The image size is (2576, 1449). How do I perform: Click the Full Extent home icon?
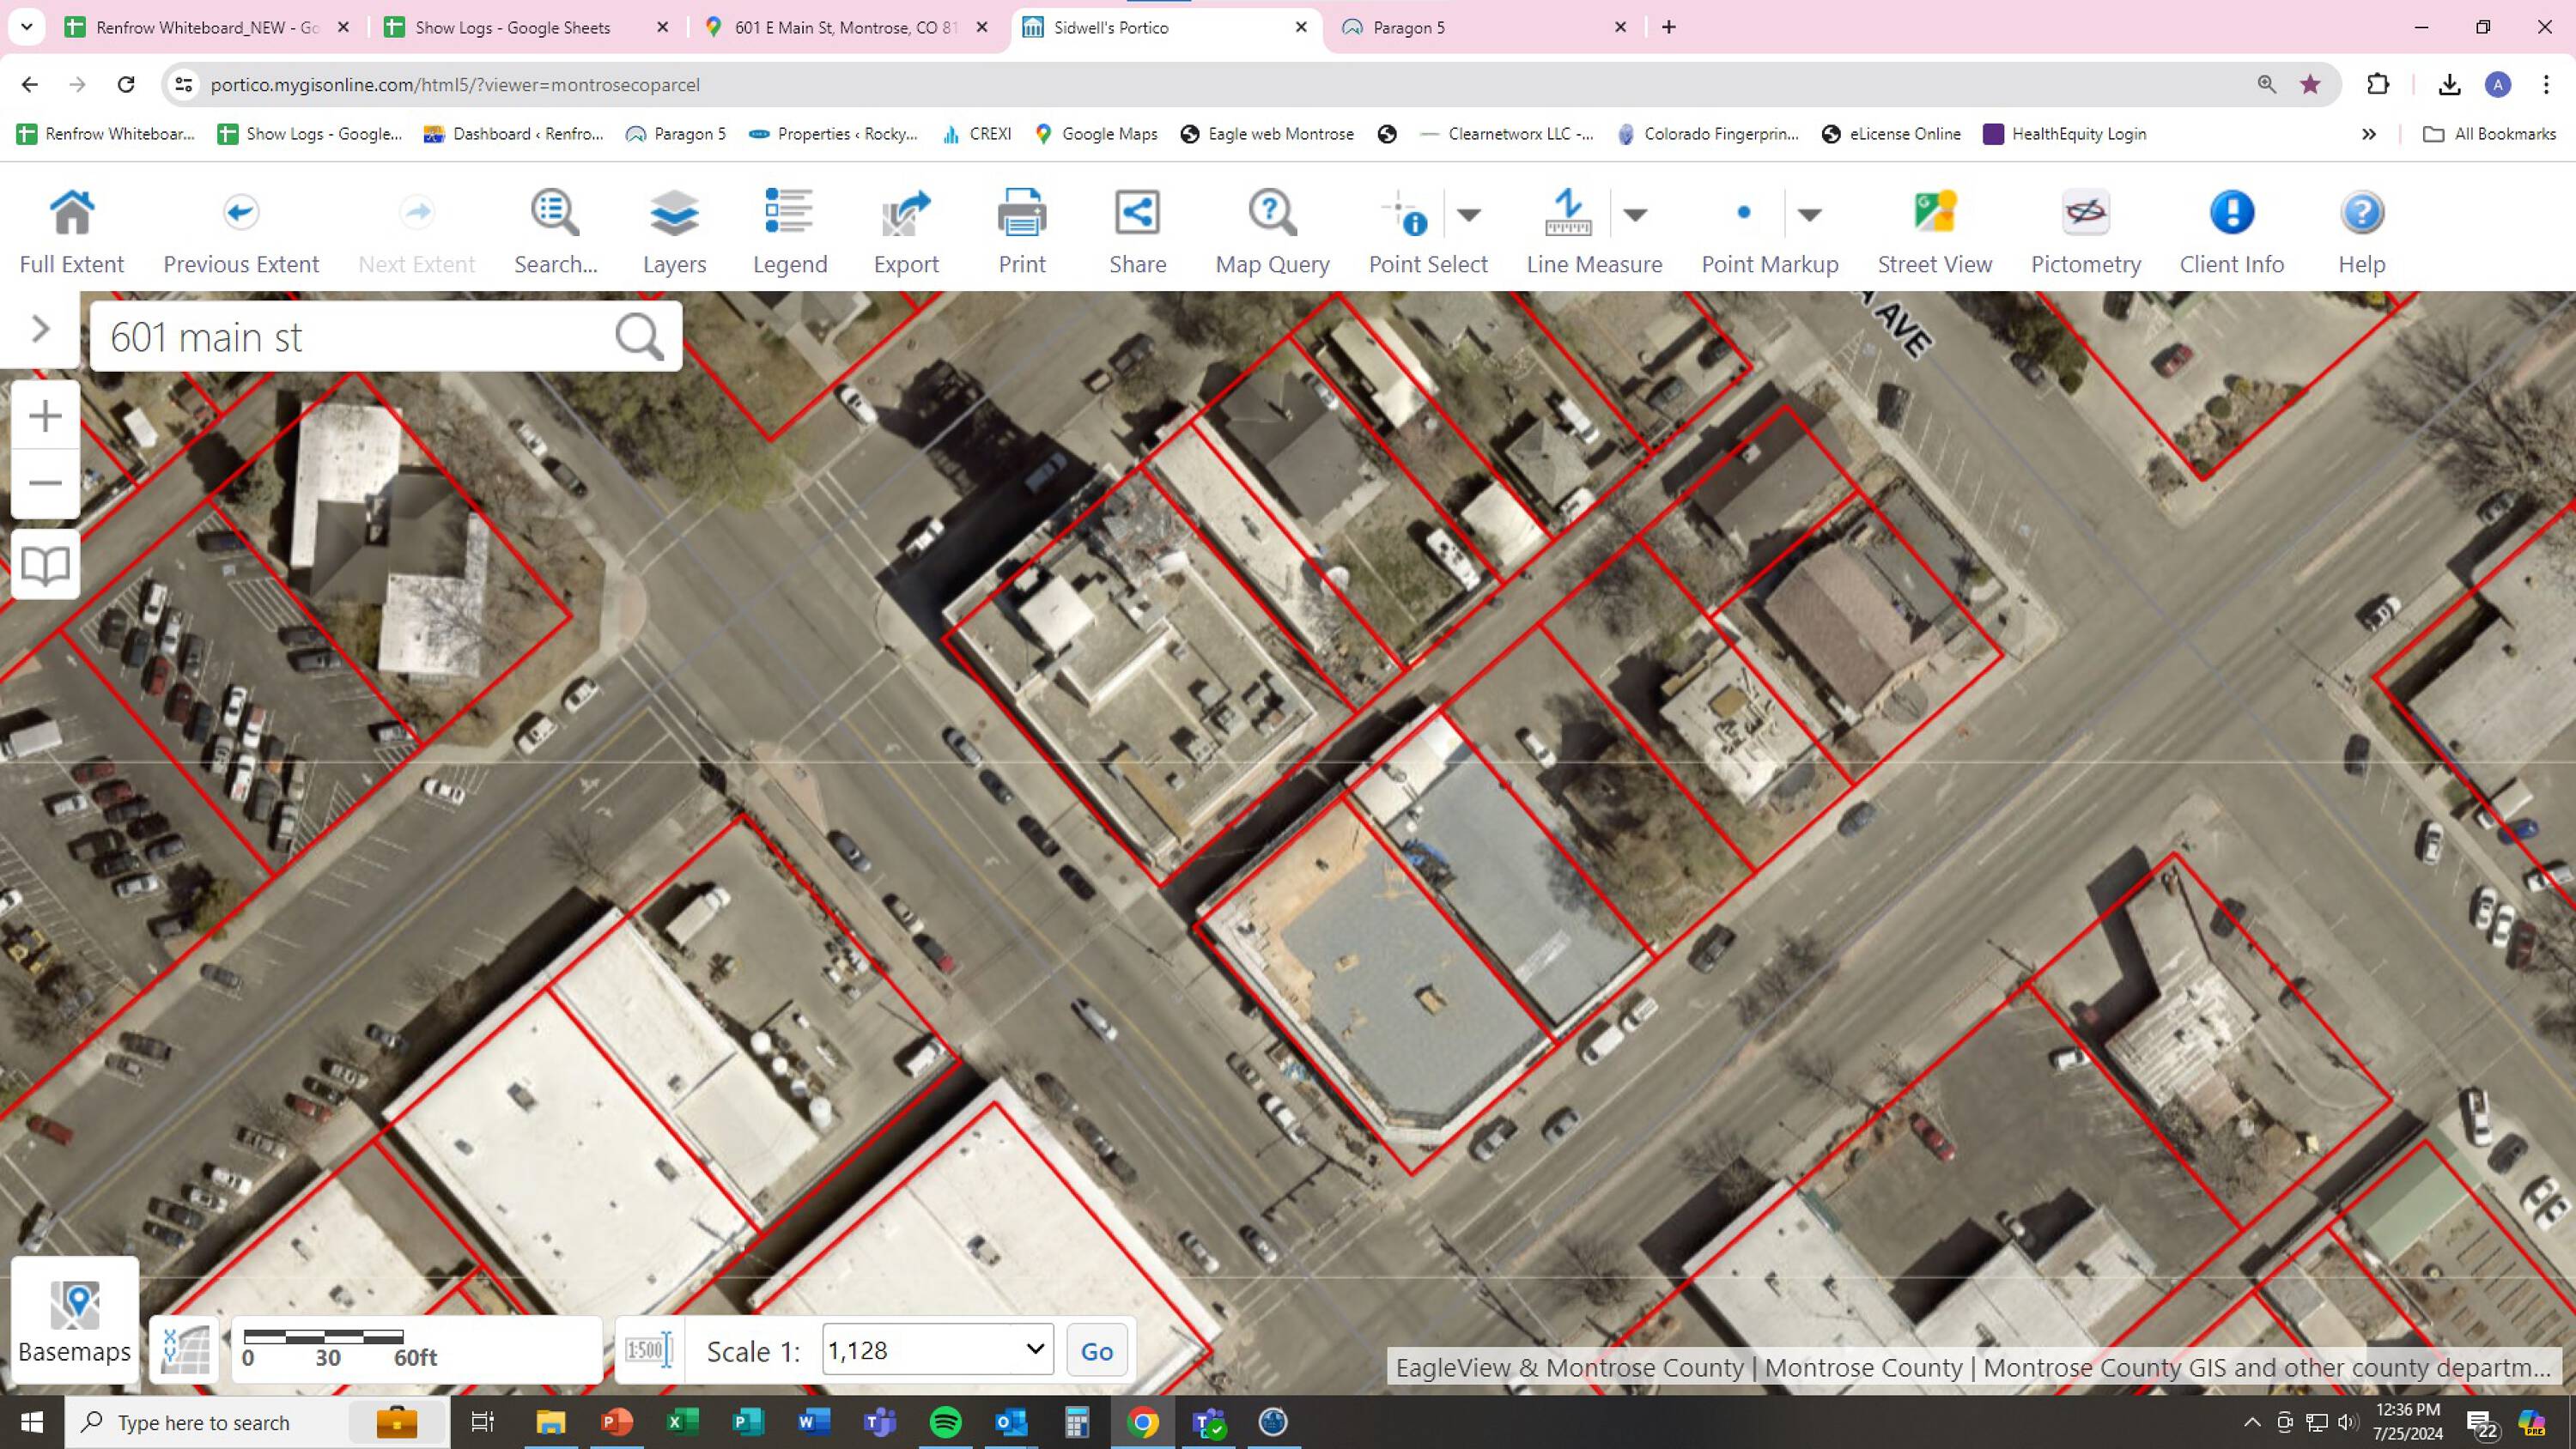click(72, 213)
